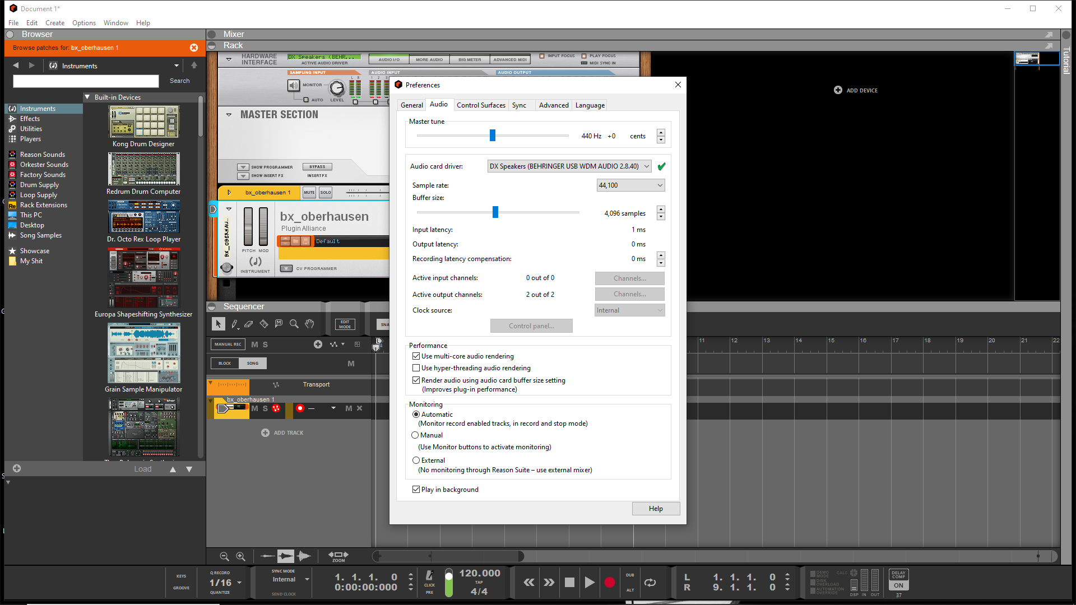Toggle Delay Comp ON button

click(898, 585)
